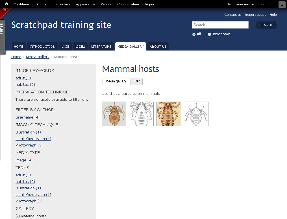Log out of the site
This screenshot has height=219, width=287.
point(266,4)
